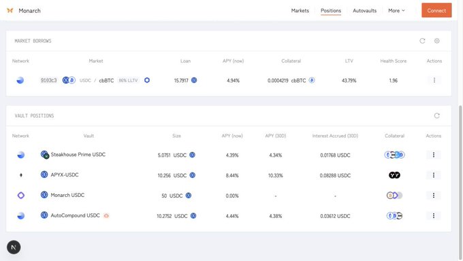This screenshot has height=261, width=463.
Task: Click the red badge next to AutoCompound USDC
Action: pos(106,216)
